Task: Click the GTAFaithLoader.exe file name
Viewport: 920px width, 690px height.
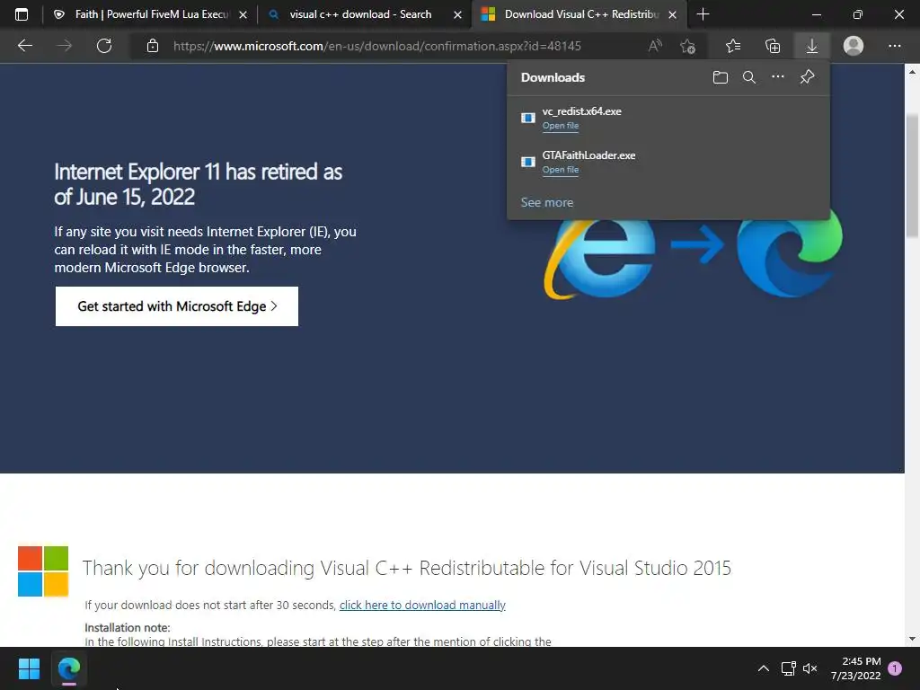Action: [588, 155]
